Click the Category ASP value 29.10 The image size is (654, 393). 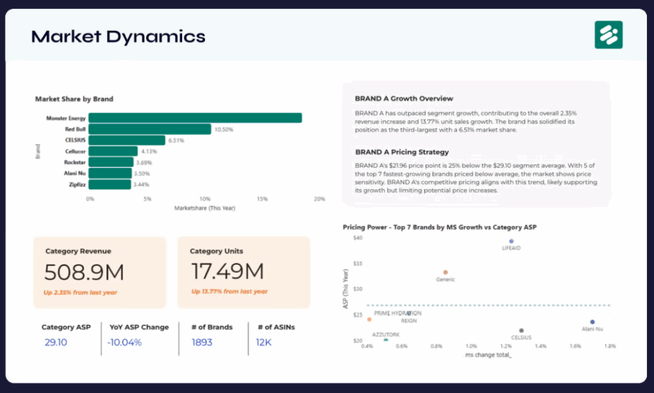(x=56, y=342)
